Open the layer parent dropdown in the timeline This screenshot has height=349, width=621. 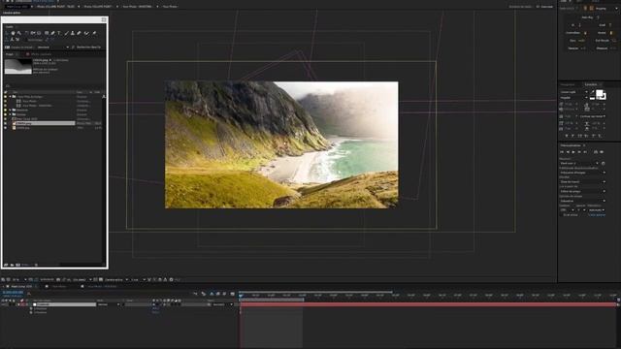(x=223, y=304)
